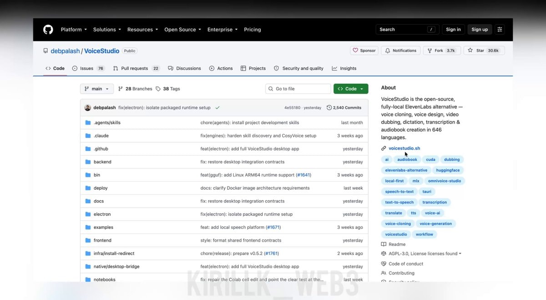The width and height of the screenshot is (546, 300).
Task: Select the elevenlabs-alternative topic tag
Action: coord(406,170)
